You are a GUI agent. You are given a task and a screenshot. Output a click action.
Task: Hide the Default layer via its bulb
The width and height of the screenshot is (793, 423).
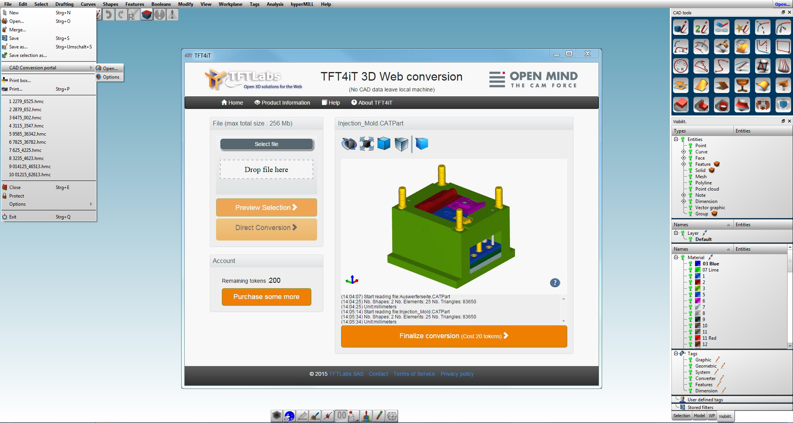(x=690, y=239)
